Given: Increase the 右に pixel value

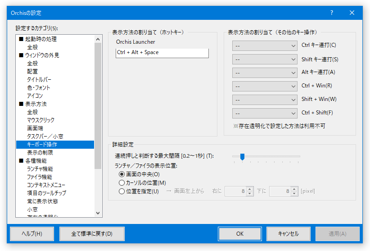Looking at the screenshot, I should tap(250, 189).
